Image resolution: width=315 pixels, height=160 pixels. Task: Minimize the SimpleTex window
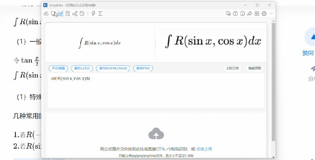coord(245,5)
